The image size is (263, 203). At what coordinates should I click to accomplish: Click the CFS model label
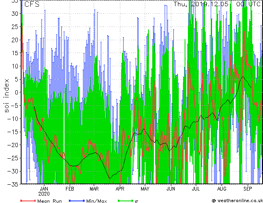coord(32,4)
